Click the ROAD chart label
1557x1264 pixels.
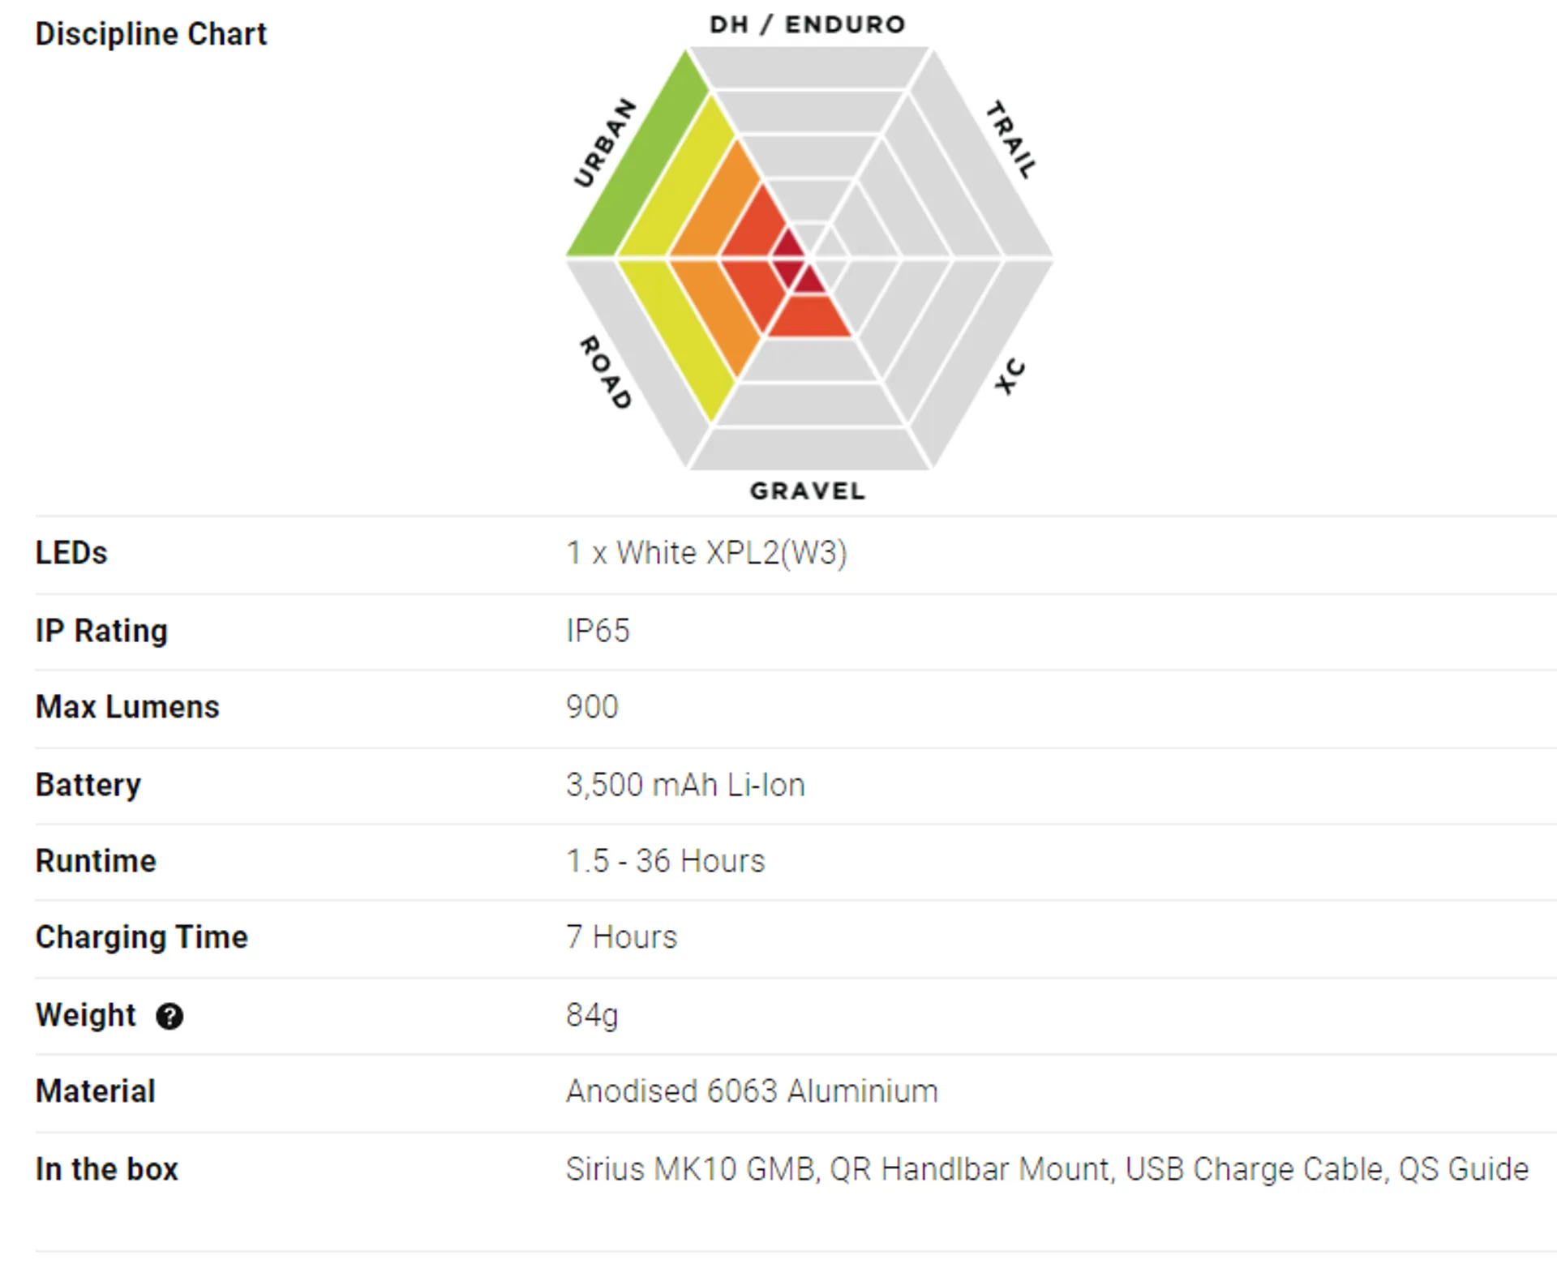pos(605,372)
